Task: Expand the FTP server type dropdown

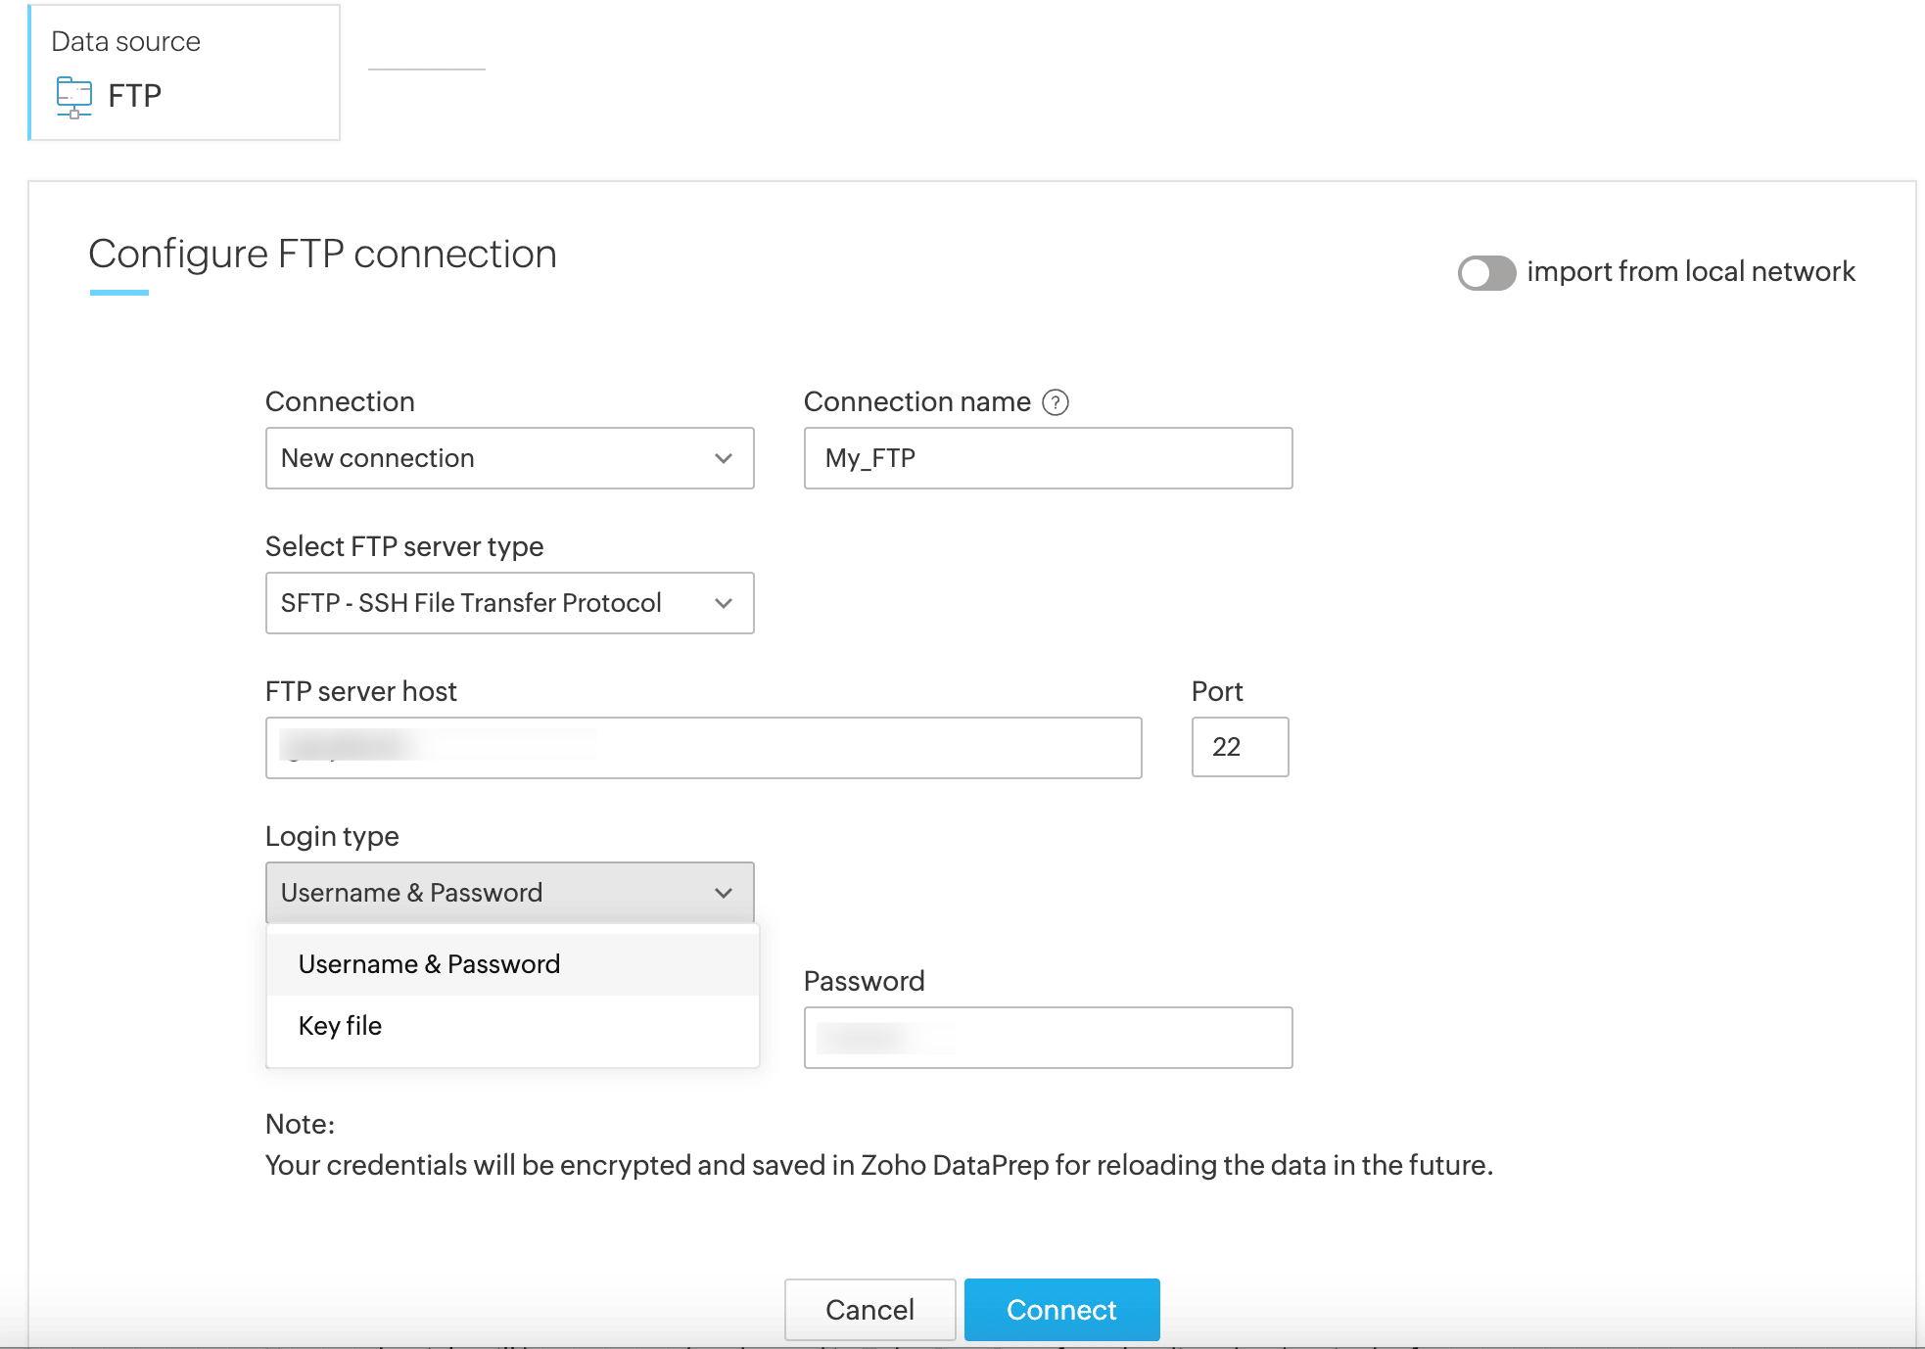Action: point(509,603)
